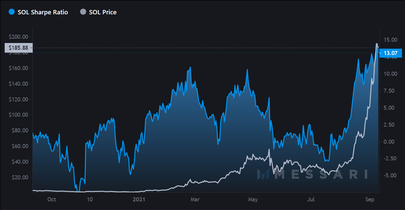Click the 5.00 right axis label
The width and height of the screenshot is (405, 210).
click(x=389, y=108)
